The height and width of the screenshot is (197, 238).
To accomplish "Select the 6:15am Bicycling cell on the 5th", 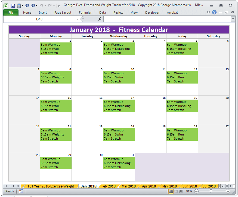I will 182,49.
